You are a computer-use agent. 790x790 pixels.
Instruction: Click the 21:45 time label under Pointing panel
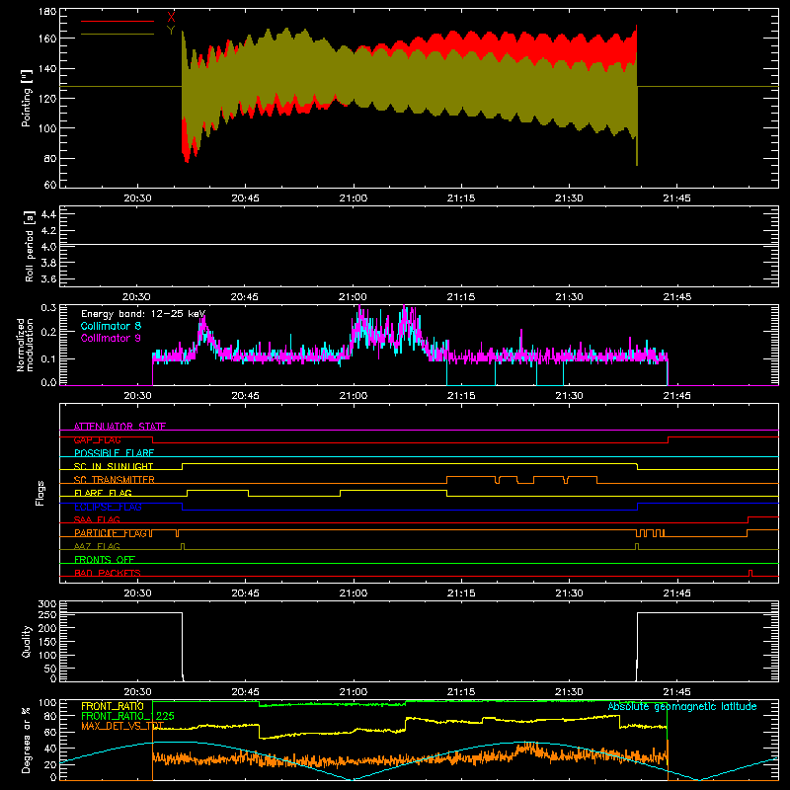click(x=676, y=198)
